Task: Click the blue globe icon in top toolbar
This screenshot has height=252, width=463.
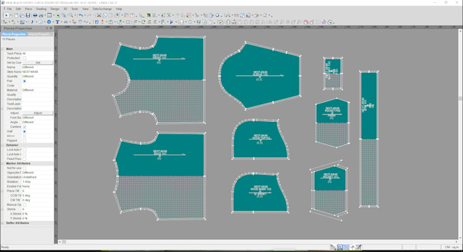Action: tap(217, 15)
